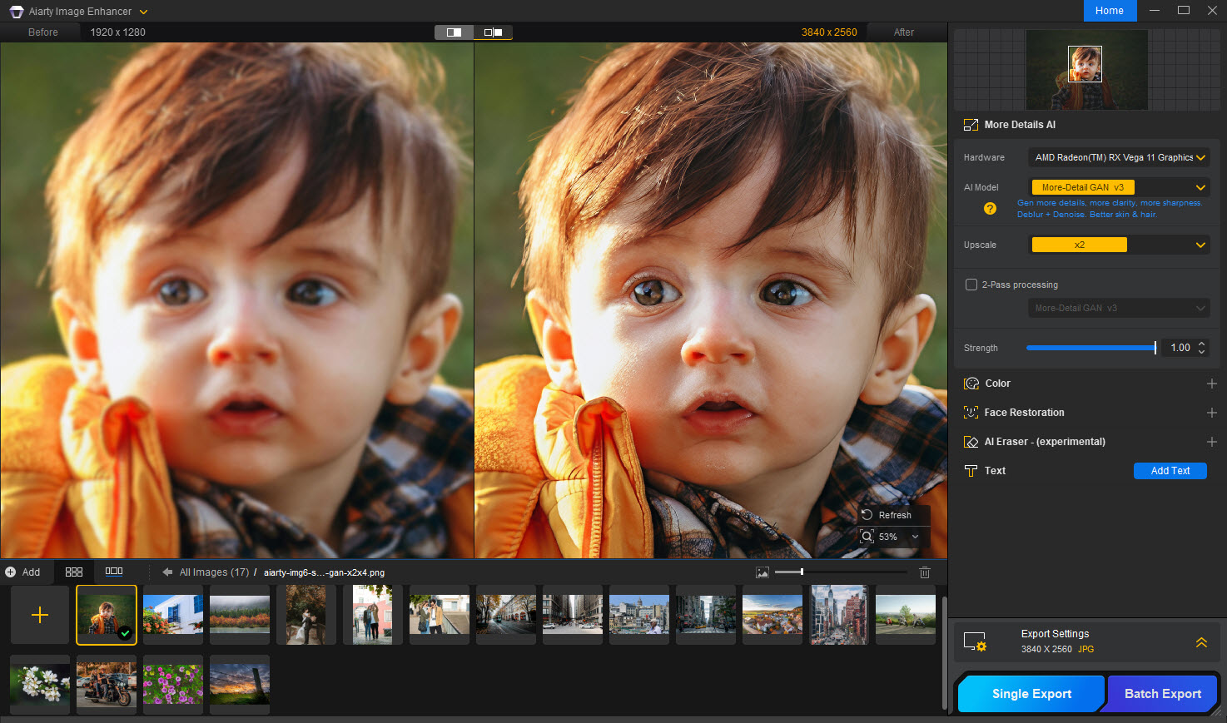
Task: Switch to filmstrip thumbnail view
Action: [x=114, y=572]
